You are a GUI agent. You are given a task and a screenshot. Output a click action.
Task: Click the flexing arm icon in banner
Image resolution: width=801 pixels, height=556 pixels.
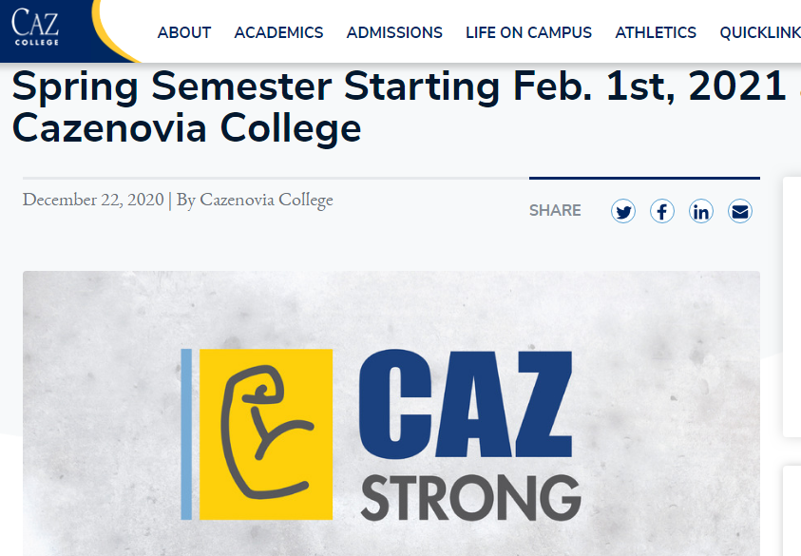tap(264, 434)
